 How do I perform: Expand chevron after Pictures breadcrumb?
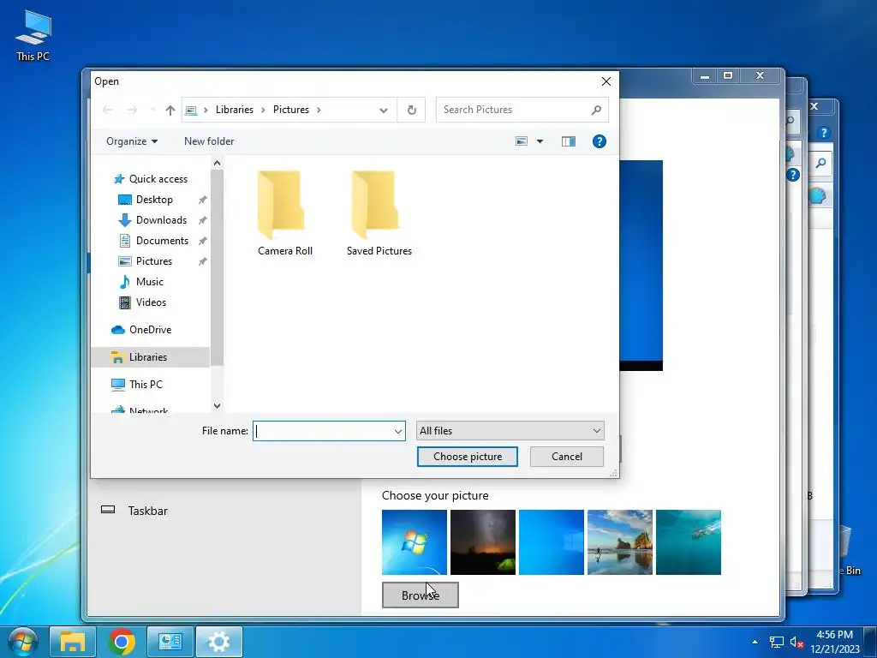click(319, 110)
